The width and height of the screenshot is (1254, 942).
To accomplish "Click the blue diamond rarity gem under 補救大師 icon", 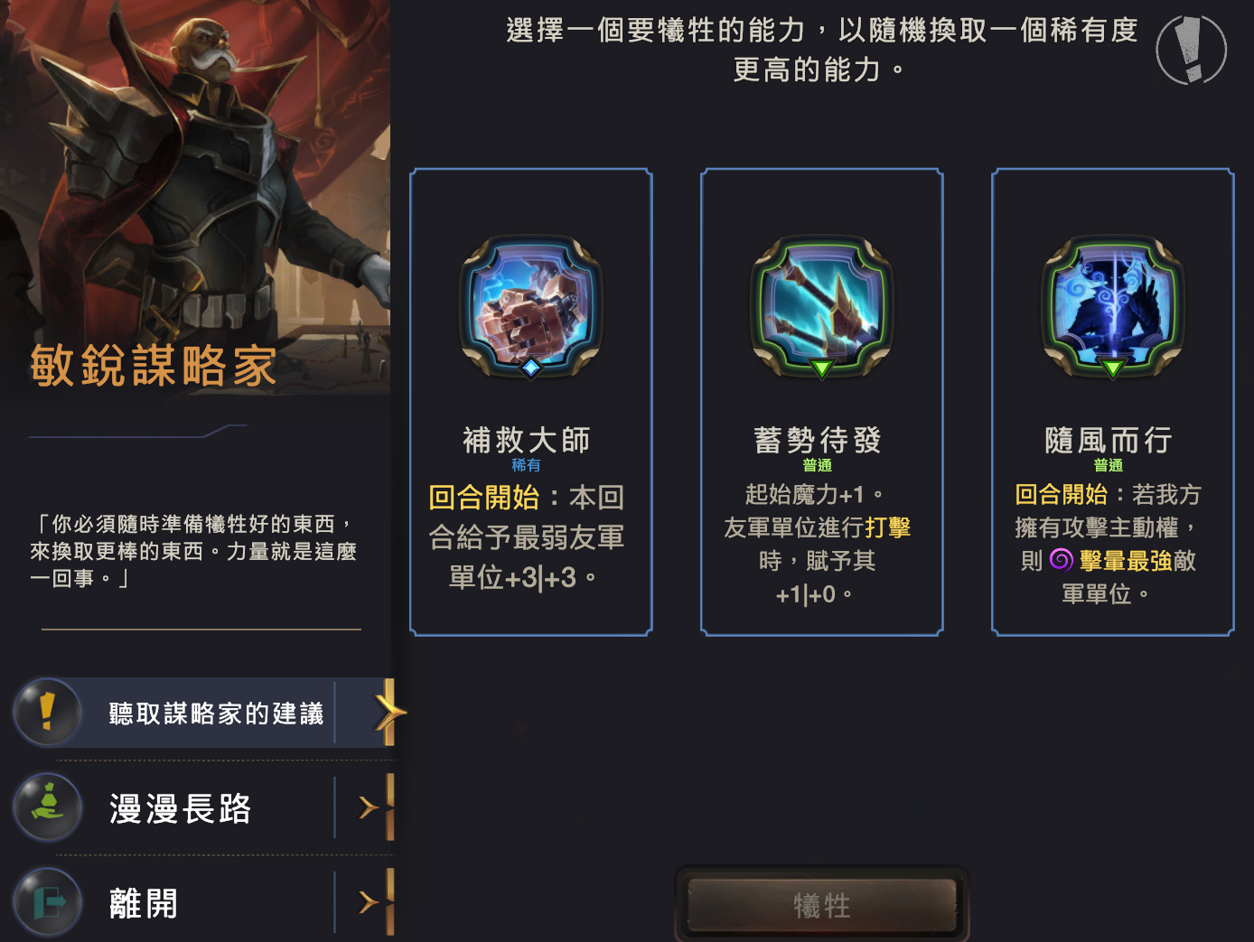I will [531, 368].
